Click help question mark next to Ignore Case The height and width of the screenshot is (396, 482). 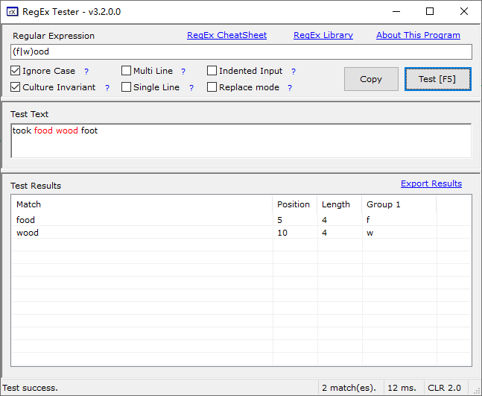click(x=86, y=72)
